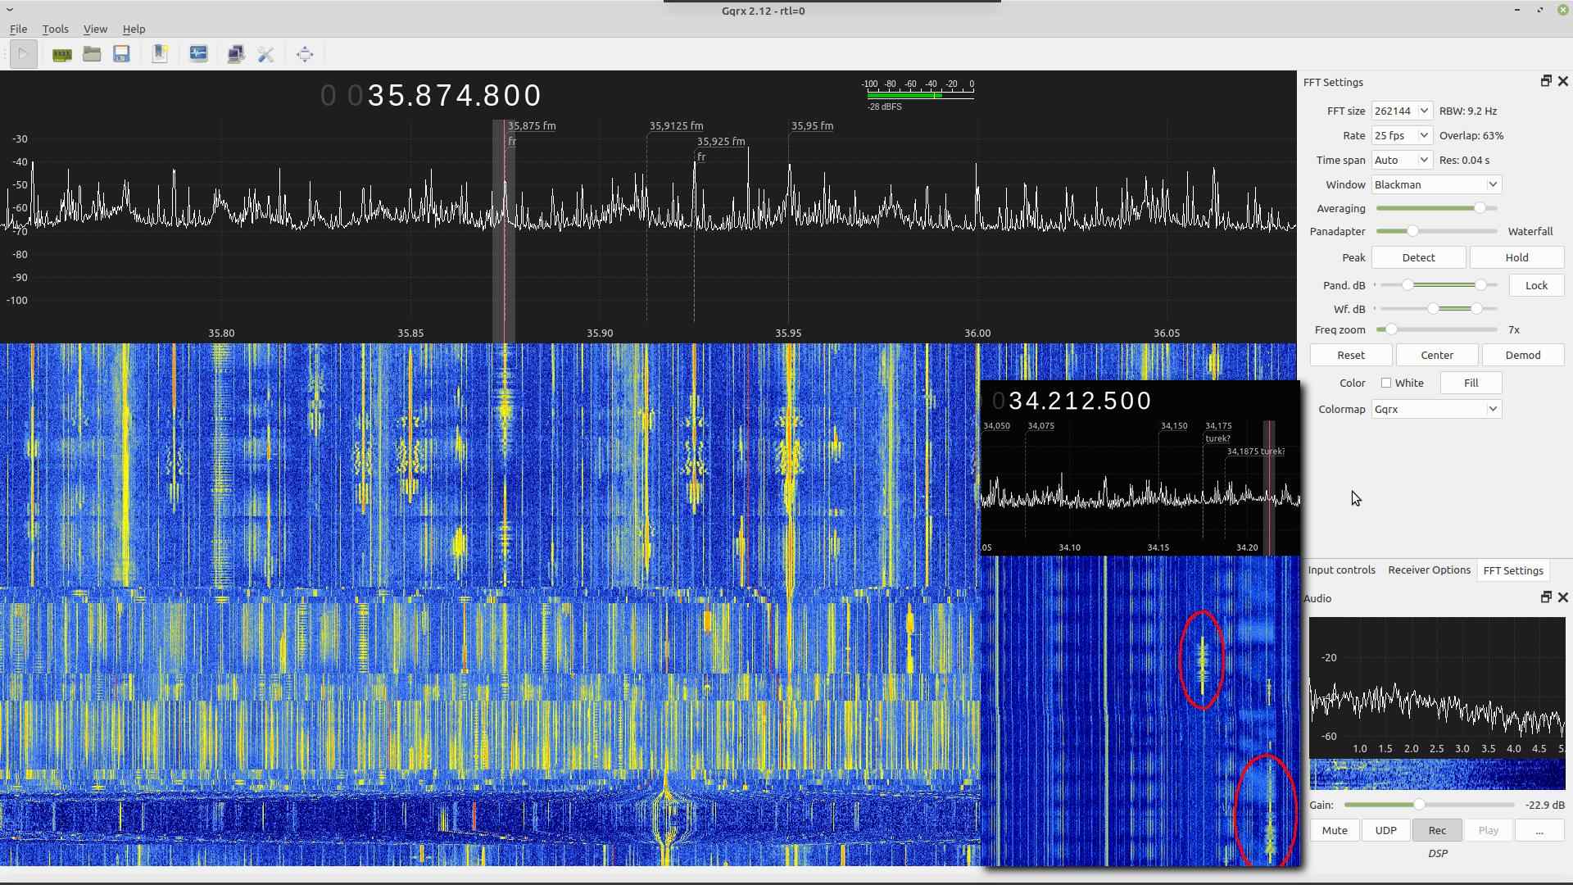Click the load settings folder icon
This screenshot has height=885, width=1573.
pos(92,55)
